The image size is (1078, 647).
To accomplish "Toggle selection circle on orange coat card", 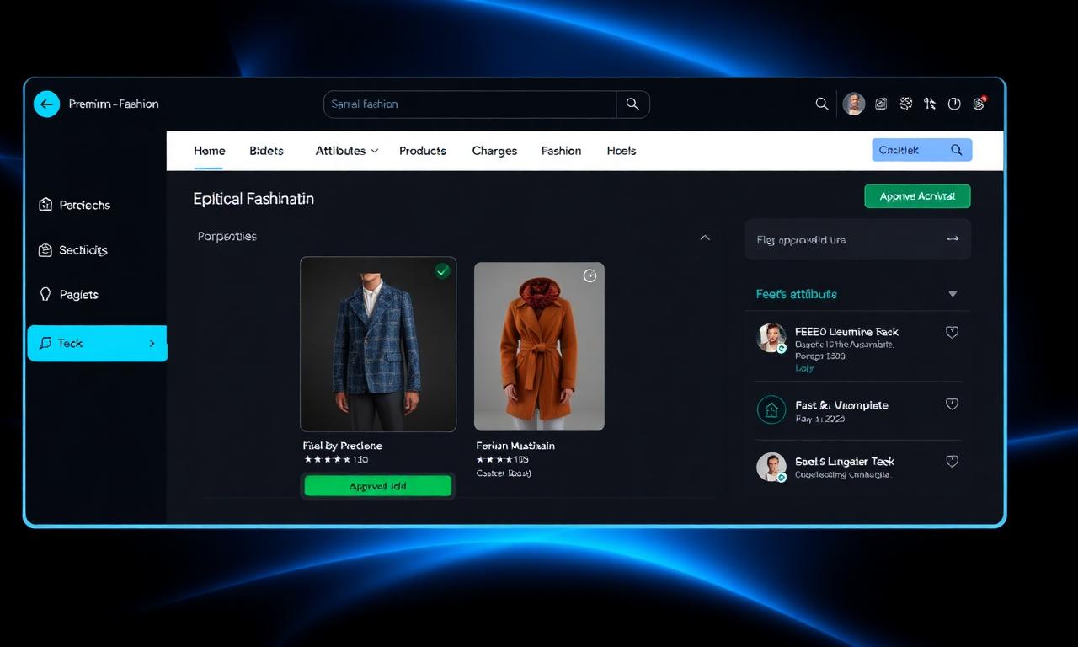I will (x=590, y=275).
